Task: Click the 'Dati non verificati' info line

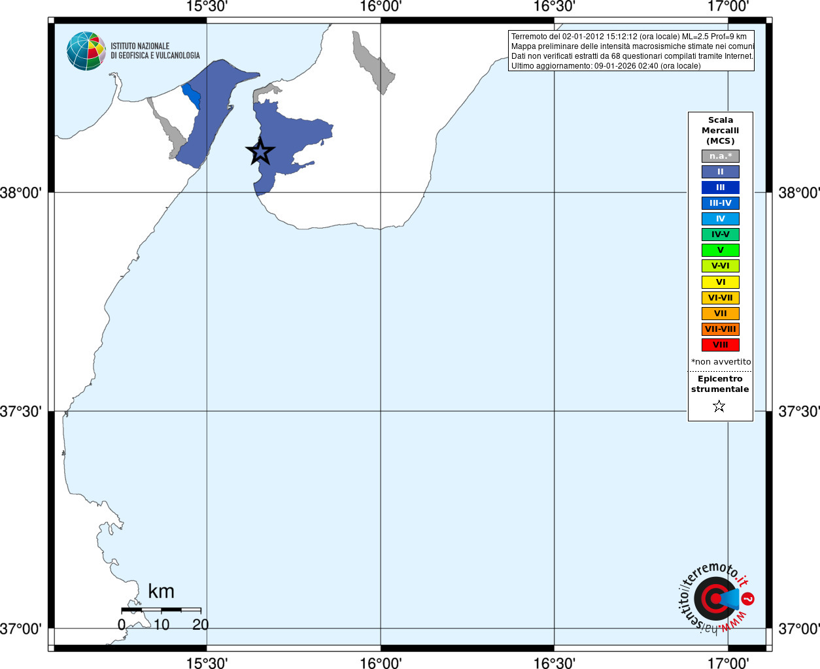Action: click(x=632, y=56)
